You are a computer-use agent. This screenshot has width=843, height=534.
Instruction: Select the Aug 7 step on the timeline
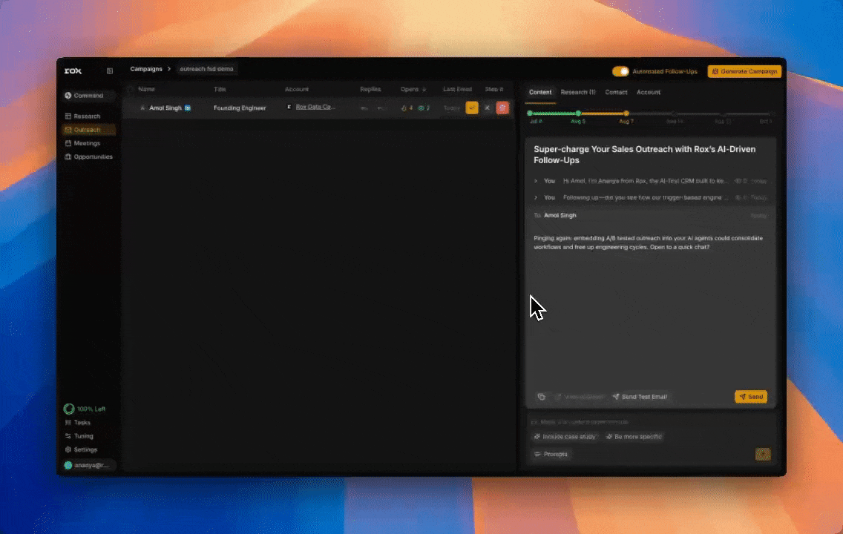pyautogui.click(x=626, y=113)
